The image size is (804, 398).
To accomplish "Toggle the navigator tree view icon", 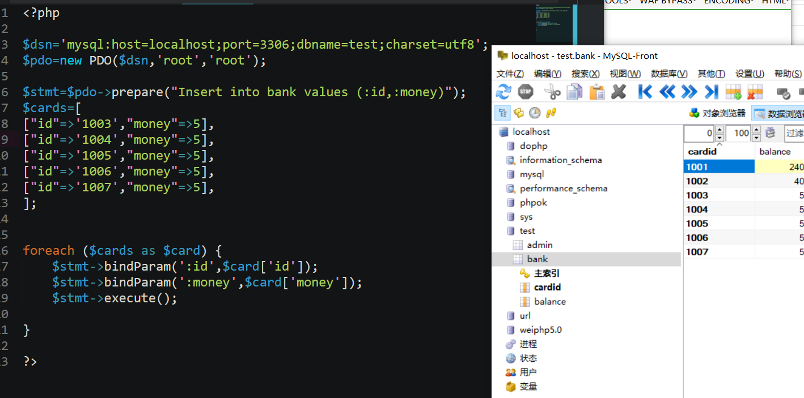I will click(x=502, y=113).
